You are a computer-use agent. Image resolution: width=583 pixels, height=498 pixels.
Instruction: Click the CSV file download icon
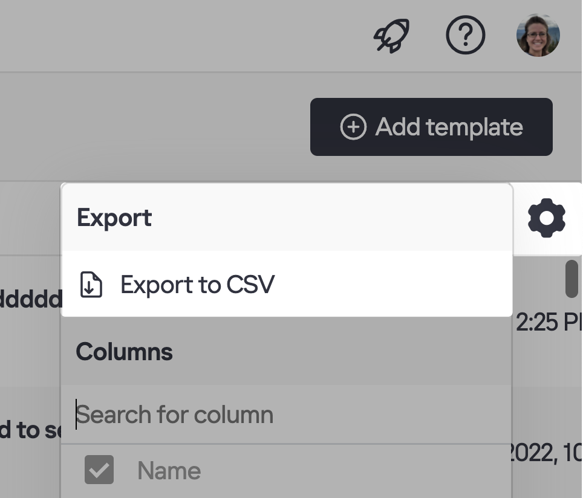tap(91, 284)
